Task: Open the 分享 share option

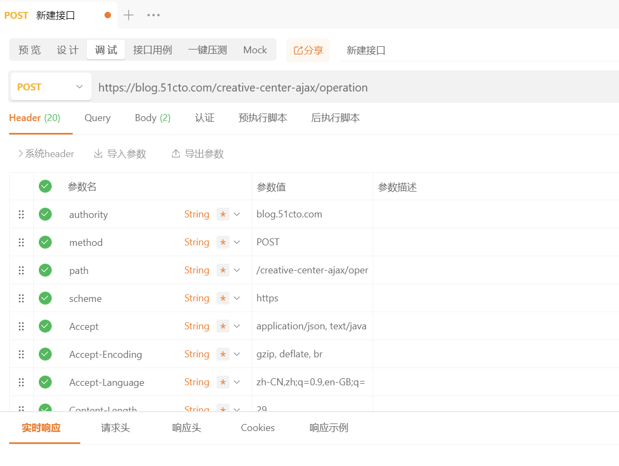Action: point(308,50)
